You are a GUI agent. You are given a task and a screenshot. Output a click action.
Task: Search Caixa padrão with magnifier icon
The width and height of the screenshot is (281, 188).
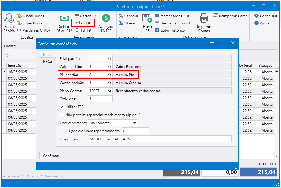pyautogui.click(x=110, y=66)
